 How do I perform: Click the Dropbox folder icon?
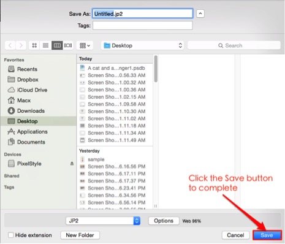point(11,79)
